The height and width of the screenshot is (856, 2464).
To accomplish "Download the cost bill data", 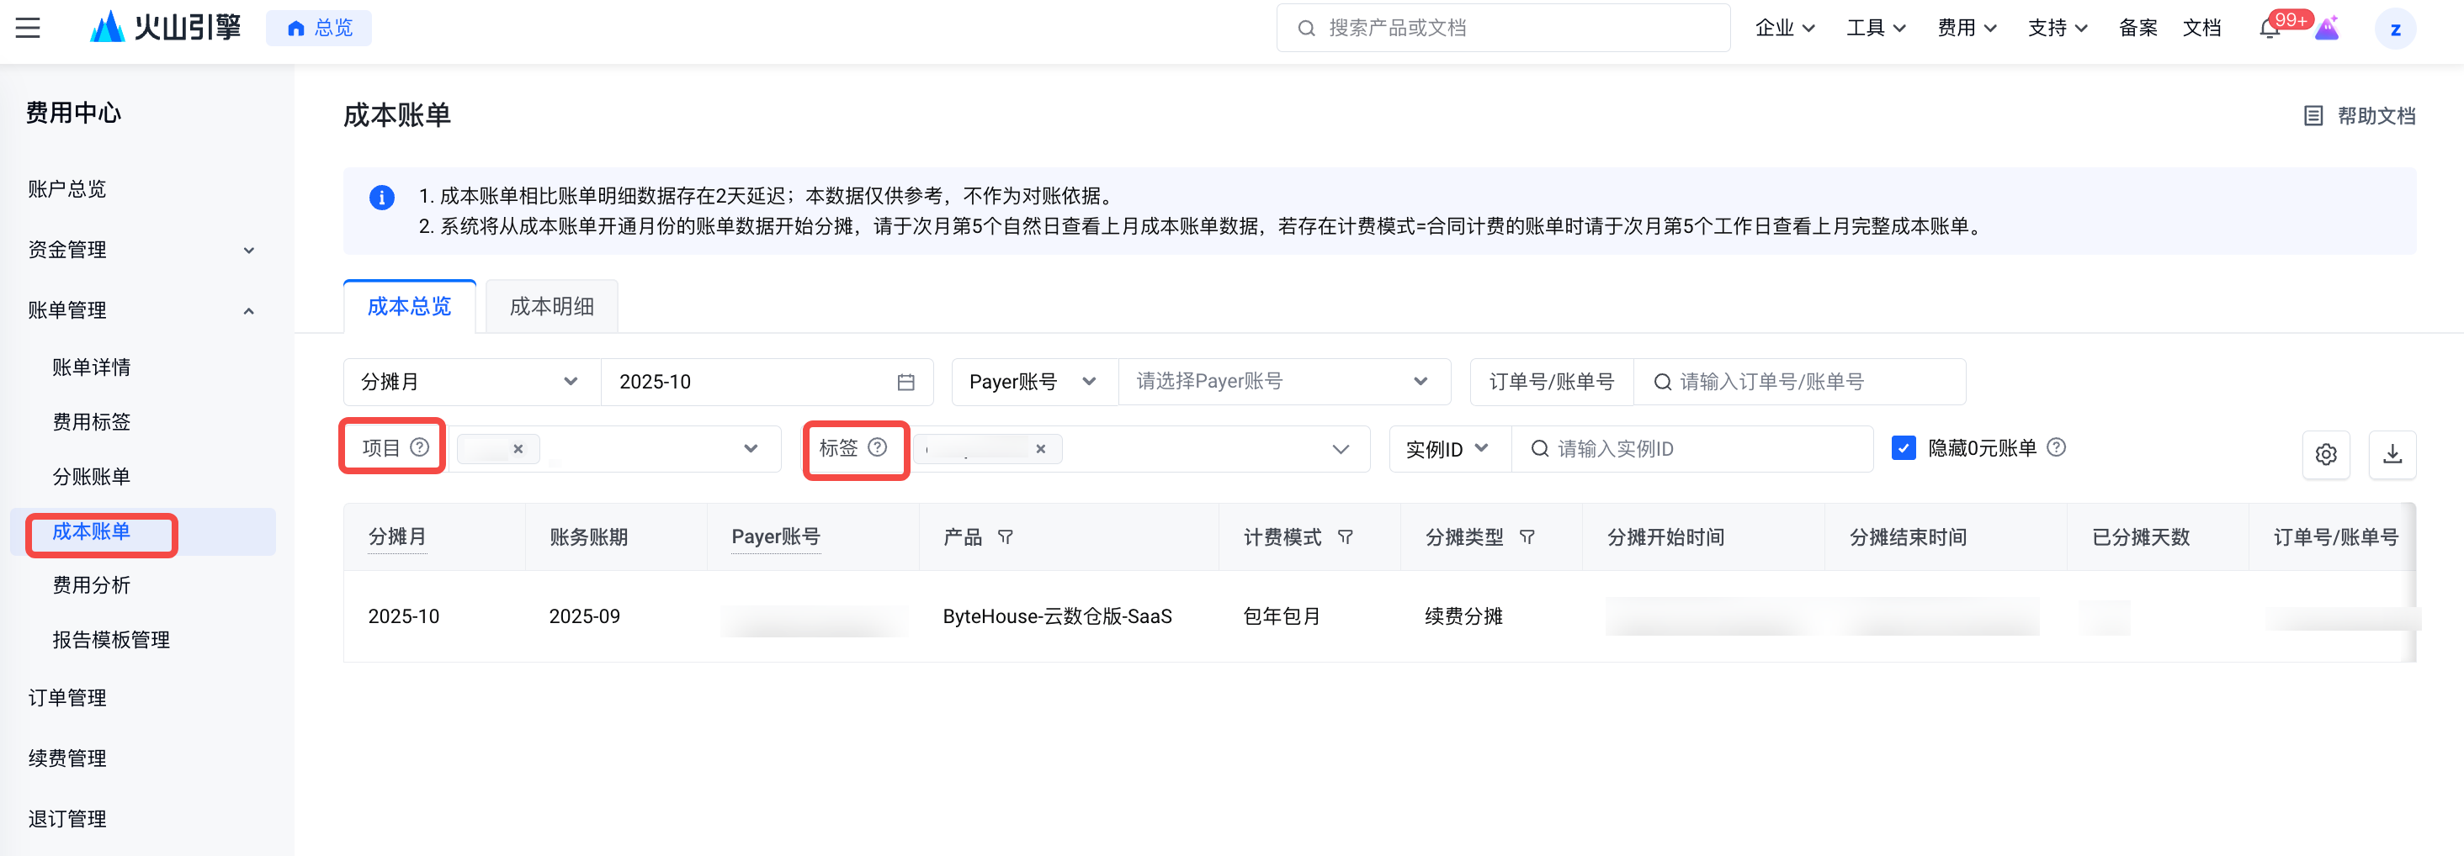I will (2392, 454).
